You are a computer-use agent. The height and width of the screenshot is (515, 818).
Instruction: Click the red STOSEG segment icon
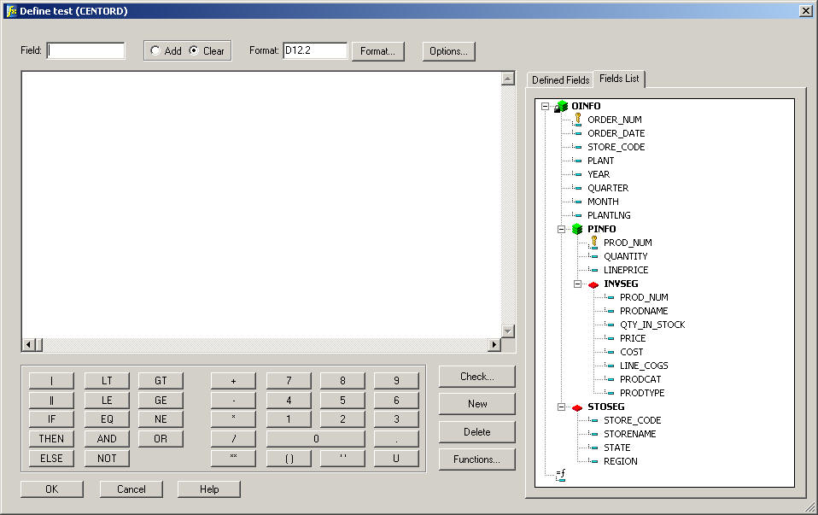[x=577, y=407]
